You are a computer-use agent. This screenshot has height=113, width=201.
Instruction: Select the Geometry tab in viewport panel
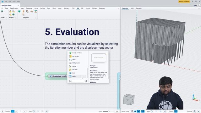click(139, 8)
